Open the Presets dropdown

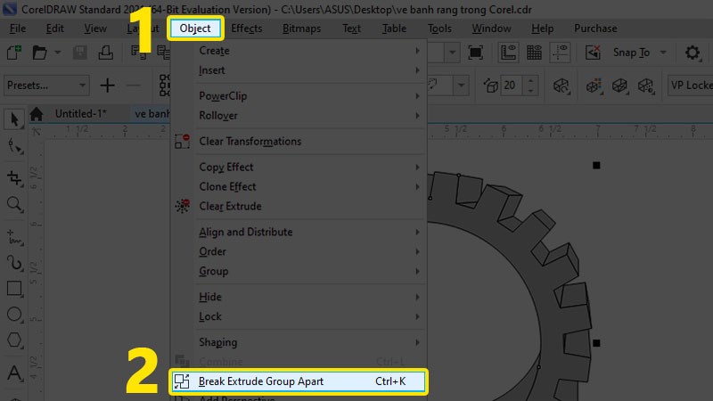[46, 86]
